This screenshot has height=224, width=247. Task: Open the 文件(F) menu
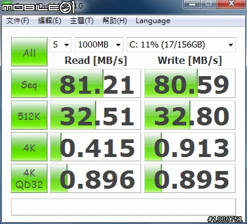tap(18, 21)
